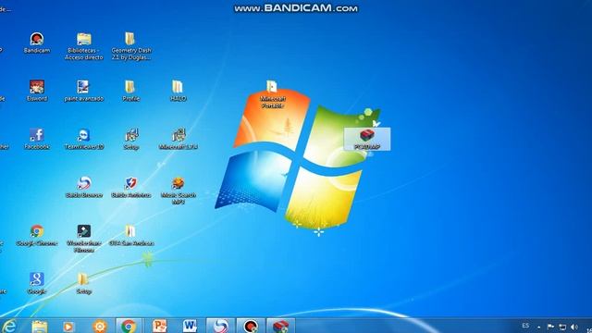Screen dimensions: 592x333
Task: Select the Profile folder icon
Action: (131, 91)
